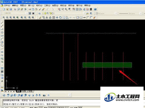Click the command line input area

[51, 104]
